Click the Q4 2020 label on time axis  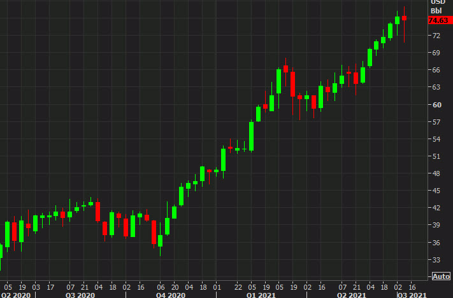click(x=171, y=295)
